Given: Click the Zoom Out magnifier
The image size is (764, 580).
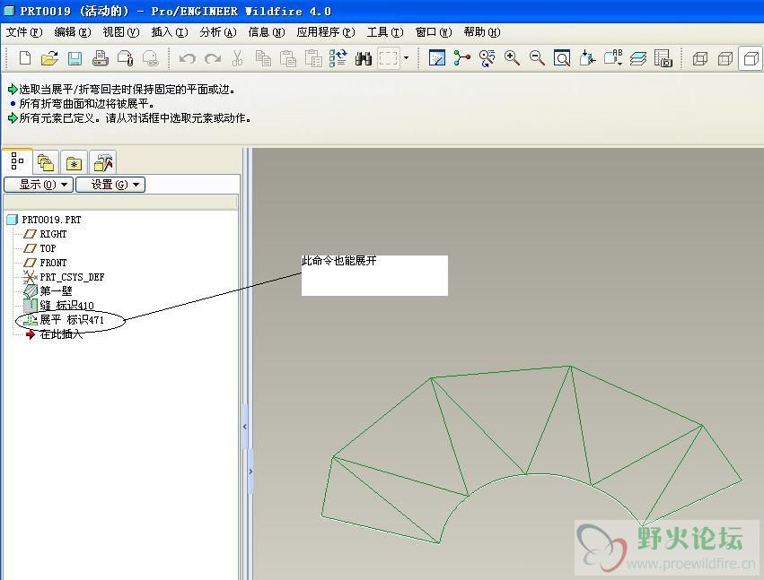Looking at the screenshot, I should pyautogui.click(x=537, y=58).
